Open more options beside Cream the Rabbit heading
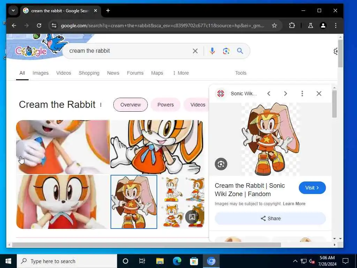 coord(101,105)
